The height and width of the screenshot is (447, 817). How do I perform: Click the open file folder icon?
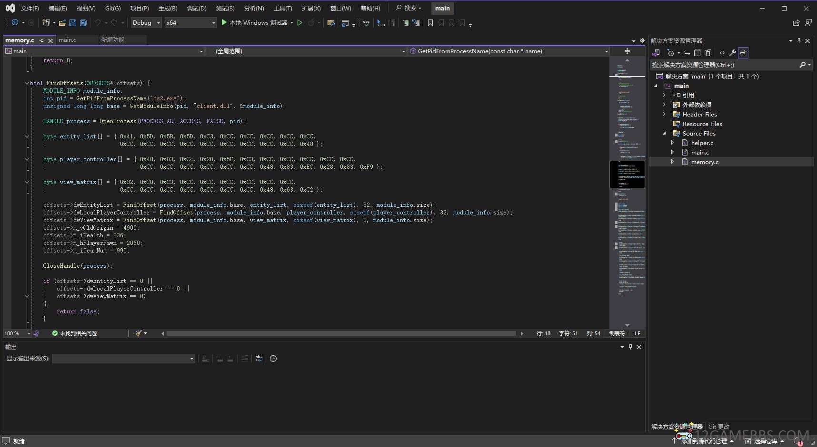point(62,22)
